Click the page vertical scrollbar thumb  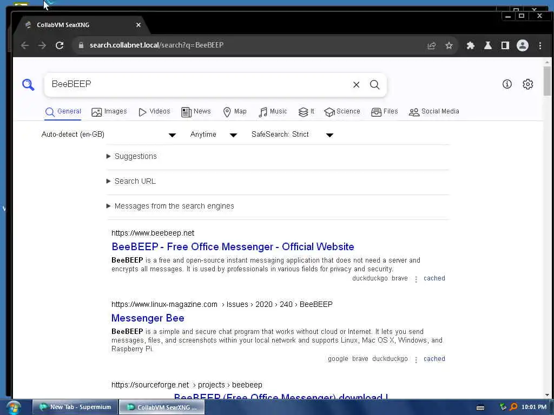(547, 81)
